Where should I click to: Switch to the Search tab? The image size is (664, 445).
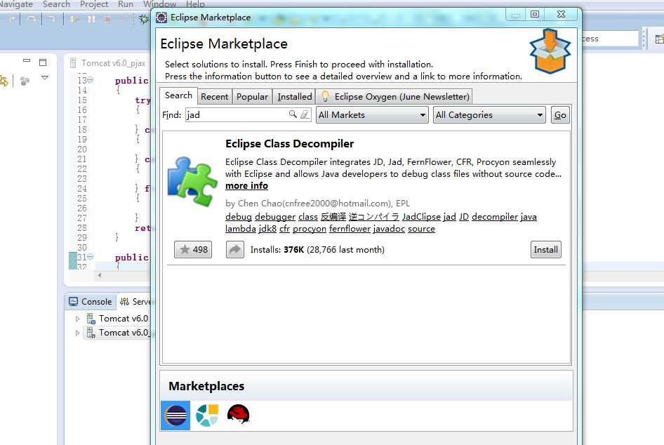point(179,95)
